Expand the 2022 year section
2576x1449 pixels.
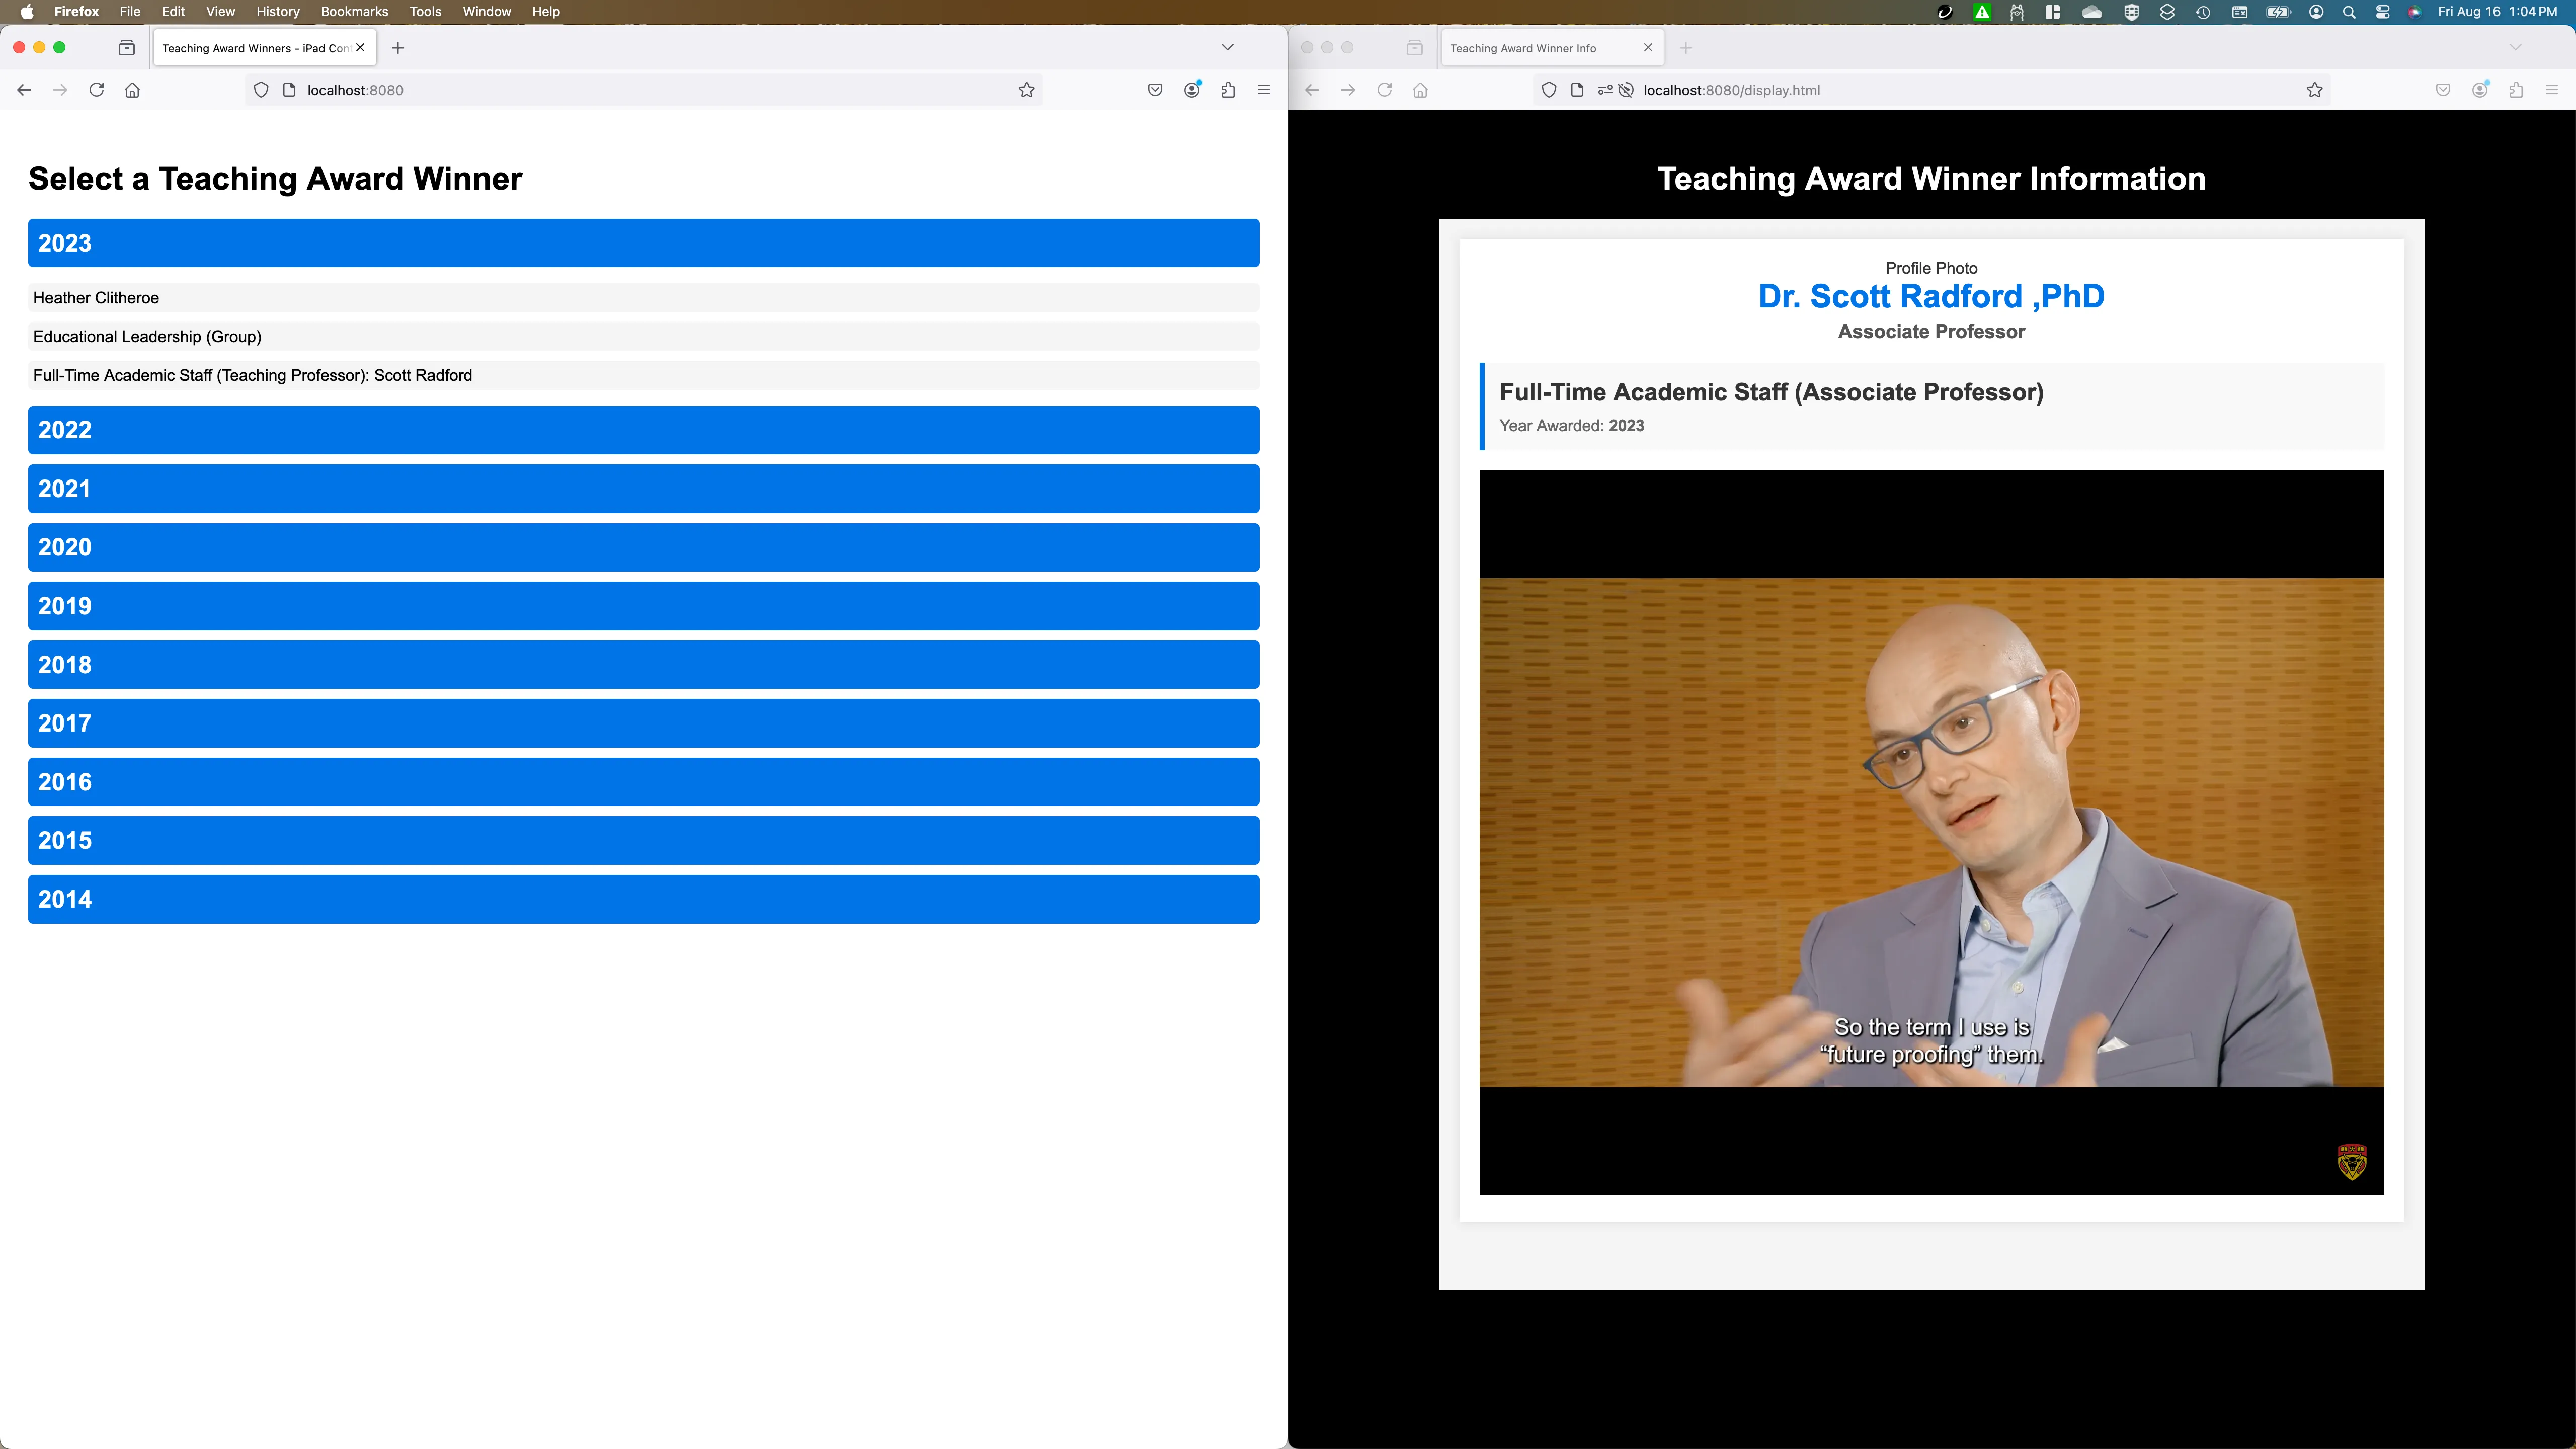pos(643,430)
